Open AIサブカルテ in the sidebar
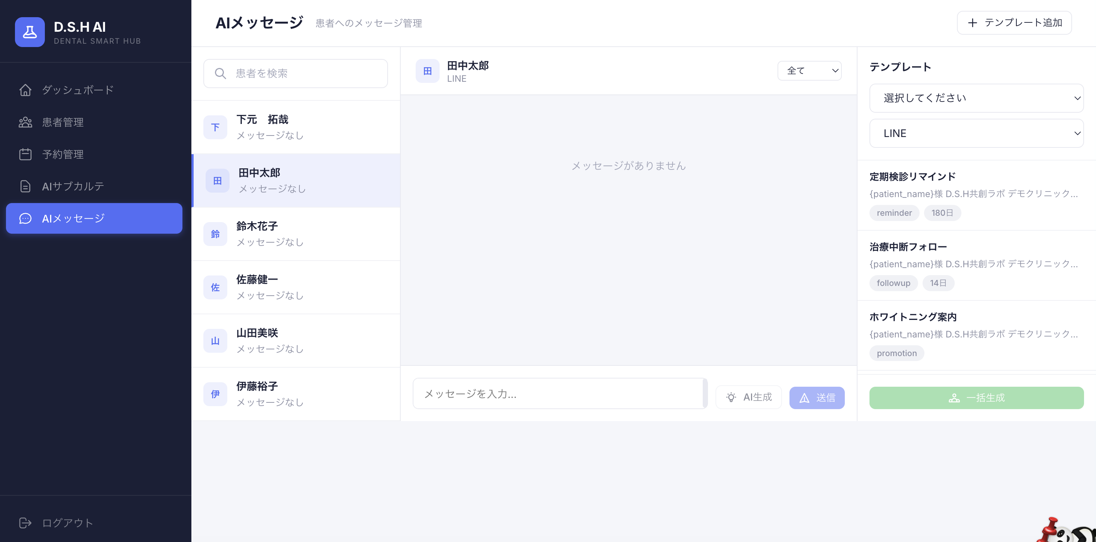The width and height of the screenshot is (1096, 542). pos(94,186)
